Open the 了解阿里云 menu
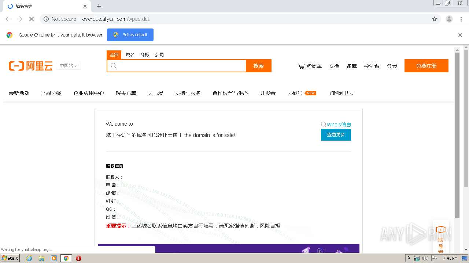Image resolution: width=469 pixels, height=263 pixels. (341, 93)
